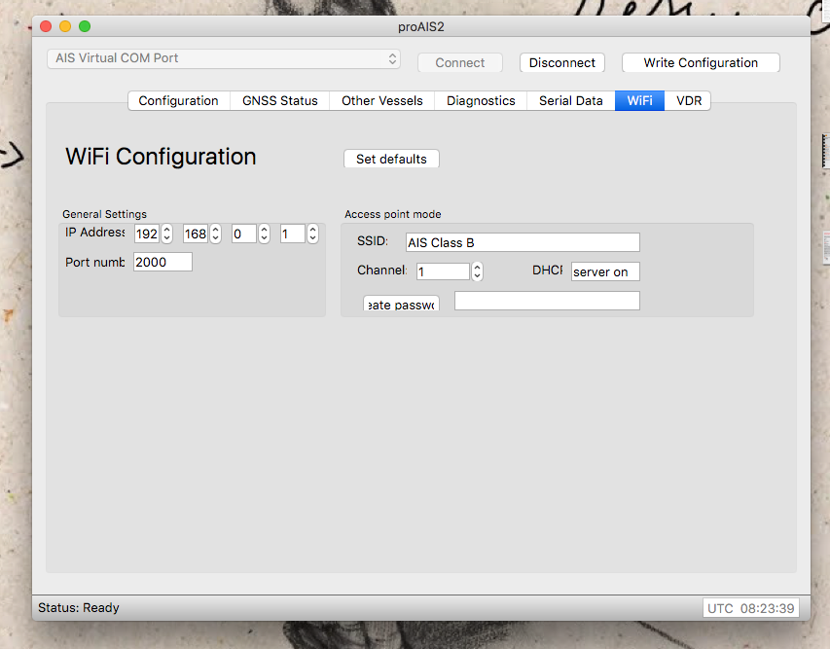The image size is (830, 649).
Task: Click the fourth IP octet field showing 1
Action: click(x=293, y=234)
